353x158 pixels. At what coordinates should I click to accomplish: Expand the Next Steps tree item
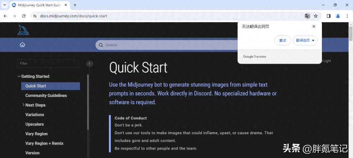(24, 105)
